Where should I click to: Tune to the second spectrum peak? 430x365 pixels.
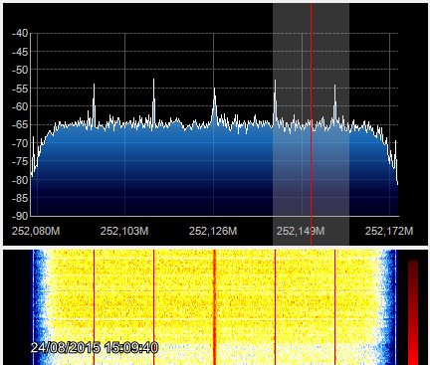tap(154, 101)
